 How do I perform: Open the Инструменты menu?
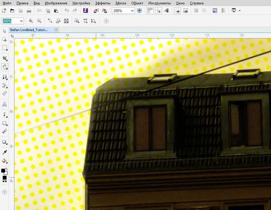159,3
